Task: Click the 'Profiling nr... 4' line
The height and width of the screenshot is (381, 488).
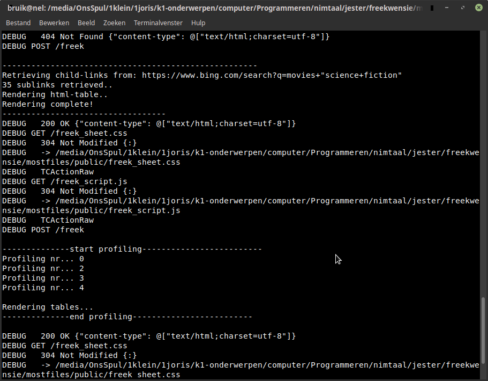Action: tap(43, 288)
